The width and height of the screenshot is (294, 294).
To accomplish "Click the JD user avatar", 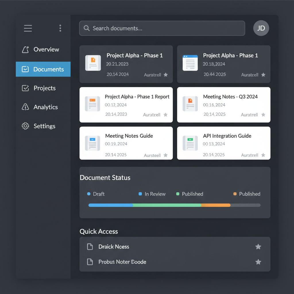I will pos(261,28).
